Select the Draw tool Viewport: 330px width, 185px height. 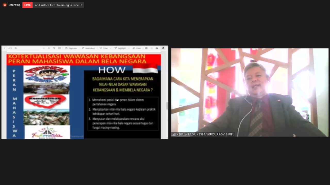point(104,48)
